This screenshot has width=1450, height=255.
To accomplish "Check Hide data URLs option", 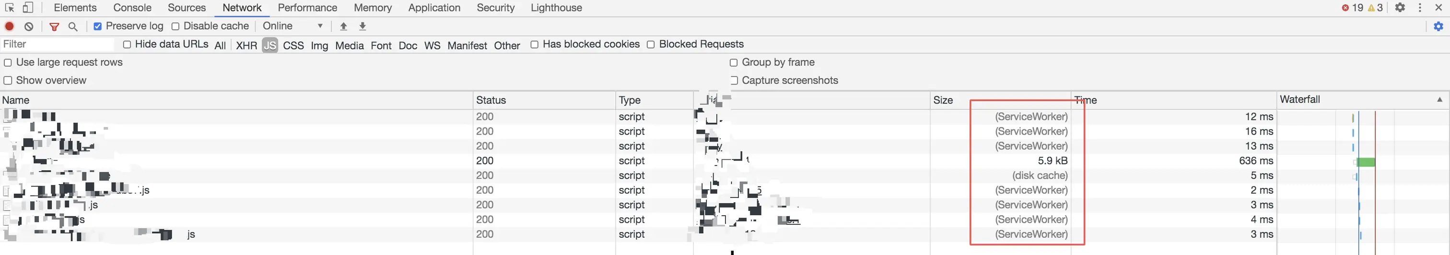I will (127, 45).
